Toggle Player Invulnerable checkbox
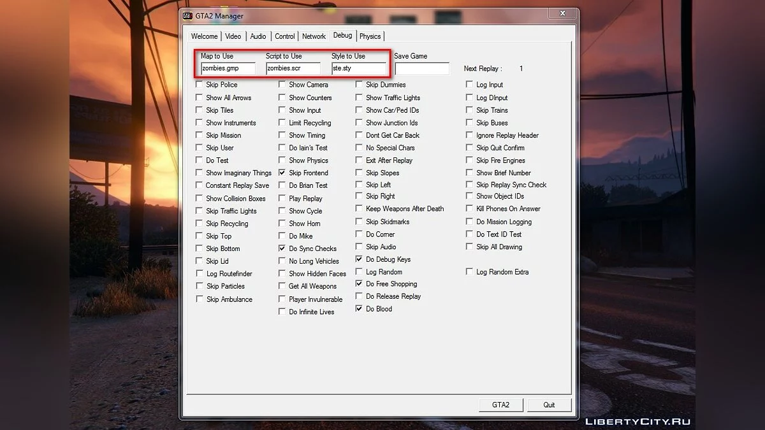Image resolution: width=765 pixels, height=430 pixels. pyautogui.click(x=282, y=299)
